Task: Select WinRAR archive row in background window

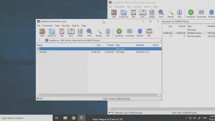Action: tap(188, 33)
